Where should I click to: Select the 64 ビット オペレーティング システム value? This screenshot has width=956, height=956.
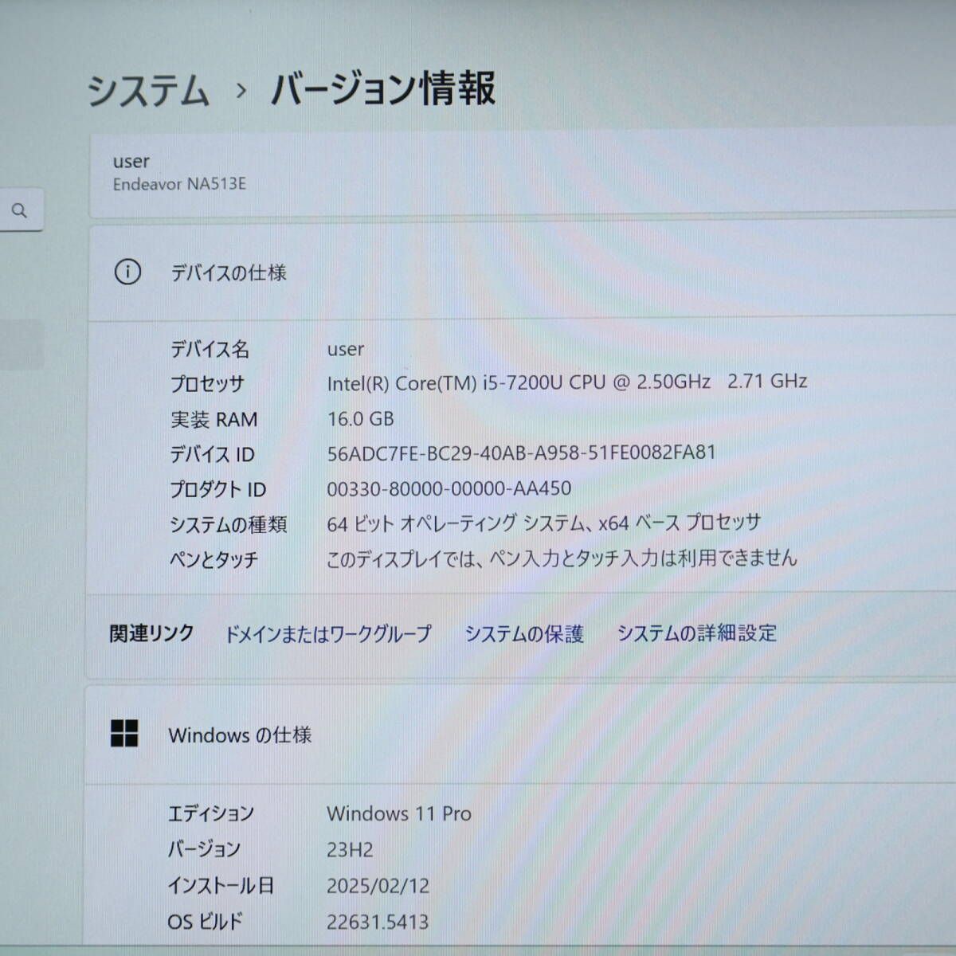pyautogui.click(x=544, y=523)
